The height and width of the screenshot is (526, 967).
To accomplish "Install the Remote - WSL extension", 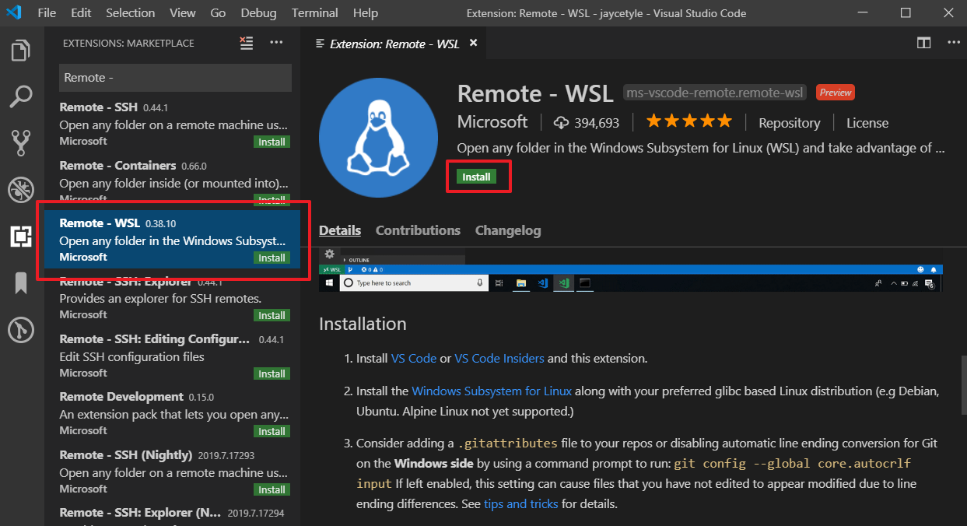I will [477, 177].
